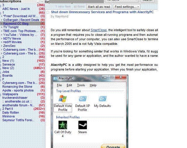Click the AlacrityPC title bar app icon
Viewport: 187px width, 148px height.
[x=55, y=78]
